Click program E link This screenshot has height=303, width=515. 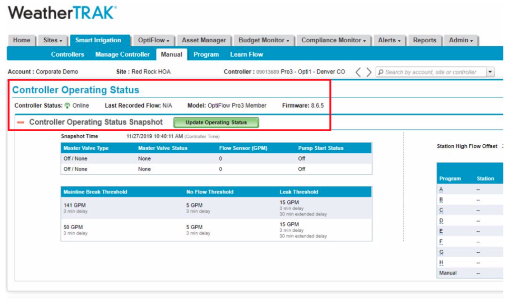coord(441,232)
